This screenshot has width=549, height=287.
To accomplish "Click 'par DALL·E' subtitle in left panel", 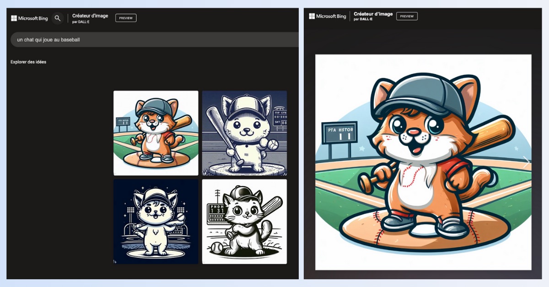I will [81, 21].
